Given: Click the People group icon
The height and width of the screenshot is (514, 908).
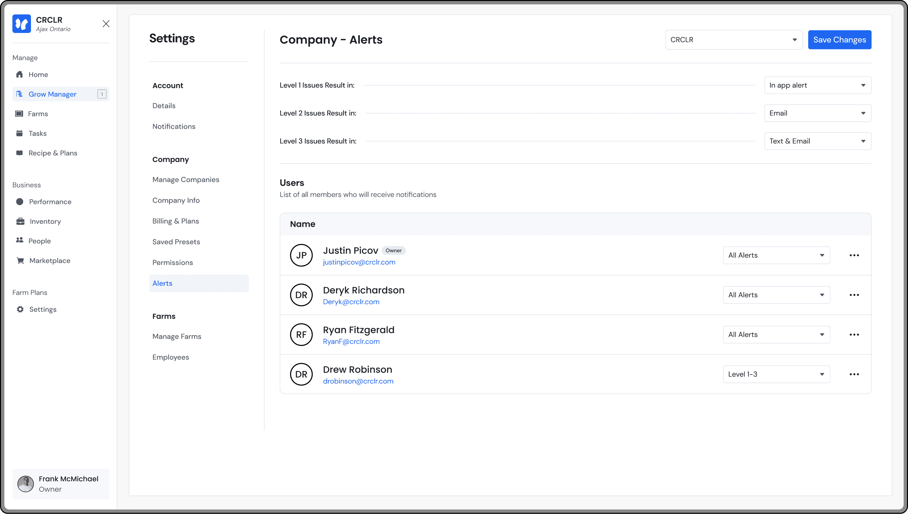Looking at the screenshot, I should coord(19,241).
